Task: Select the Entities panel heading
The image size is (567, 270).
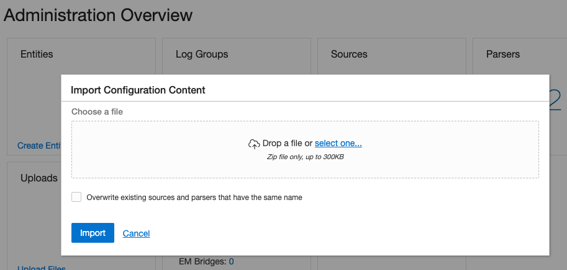Action: click(x=37, y=54)
